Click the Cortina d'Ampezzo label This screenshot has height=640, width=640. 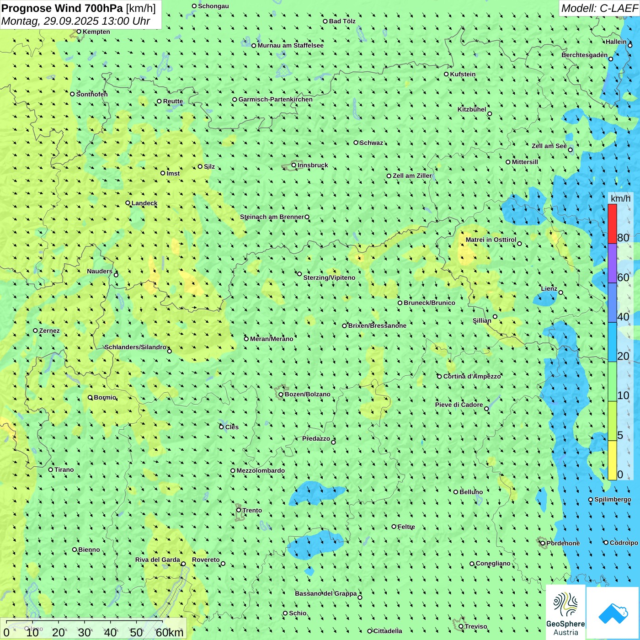(x=472, y=376)
